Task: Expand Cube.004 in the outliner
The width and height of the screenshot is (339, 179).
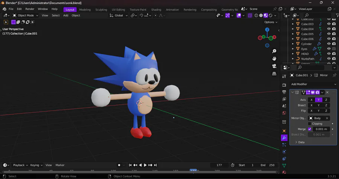Action: 293,29
